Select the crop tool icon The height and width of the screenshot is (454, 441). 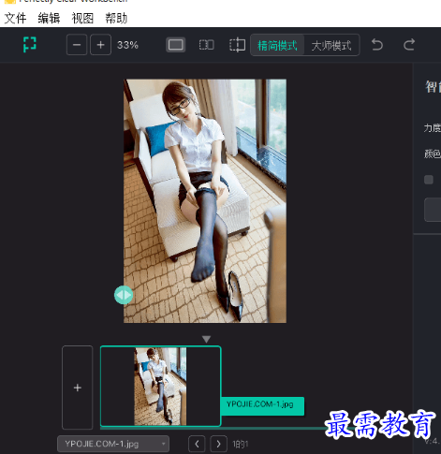[237, 45]
